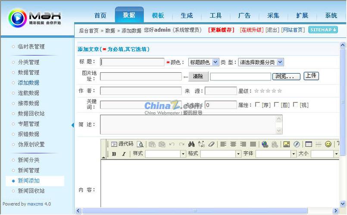347x215 pixels.
Task: Open 分类管理 in the sidebar
Action: point(28,62)
